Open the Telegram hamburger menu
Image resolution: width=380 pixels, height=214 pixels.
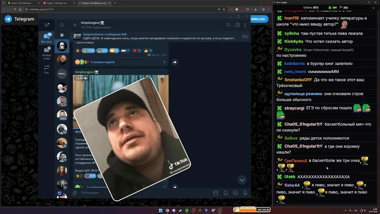[46, 25]
